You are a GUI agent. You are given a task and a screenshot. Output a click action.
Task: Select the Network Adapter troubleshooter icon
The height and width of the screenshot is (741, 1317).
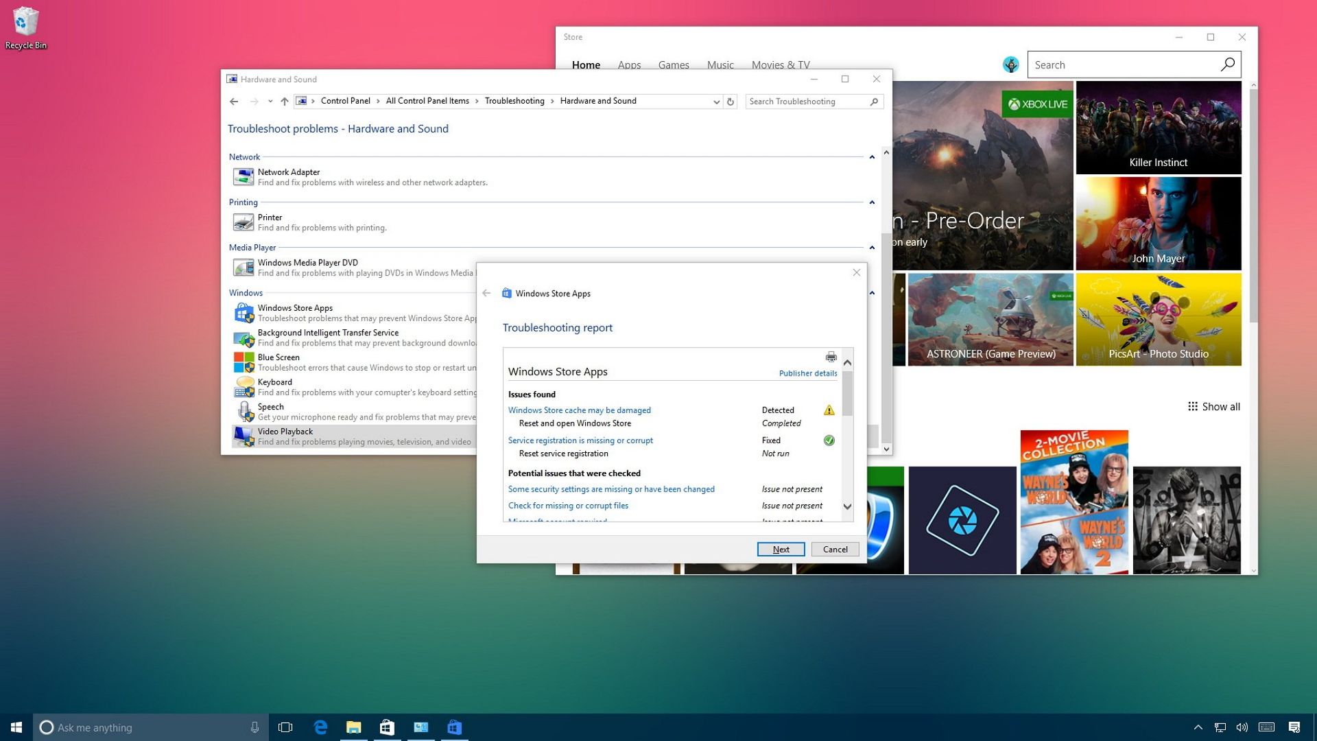pos(244,176)
